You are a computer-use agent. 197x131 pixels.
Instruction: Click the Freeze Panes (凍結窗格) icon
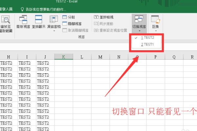pyautogui.click(x=54, y=19)
